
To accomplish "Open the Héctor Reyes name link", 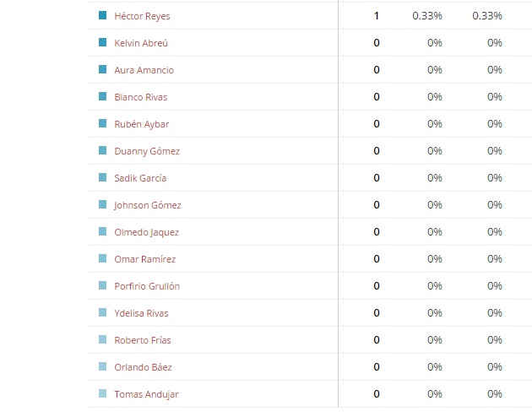I will pyautogui.click(x=142, y=16).
